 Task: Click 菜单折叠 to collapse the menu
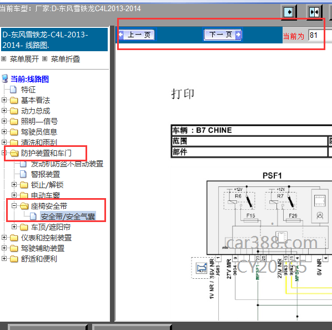click(66, 59)
